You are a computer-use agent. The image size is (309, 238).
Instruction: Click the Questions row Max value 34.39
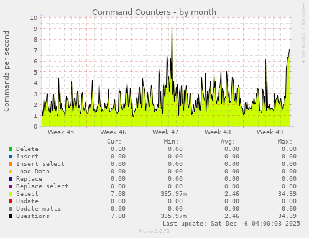[287, 216]
